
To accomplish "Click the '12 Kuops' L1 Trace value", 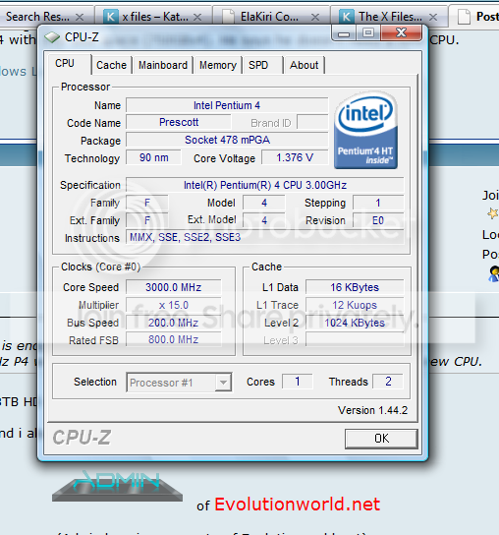I will [355, 305].
